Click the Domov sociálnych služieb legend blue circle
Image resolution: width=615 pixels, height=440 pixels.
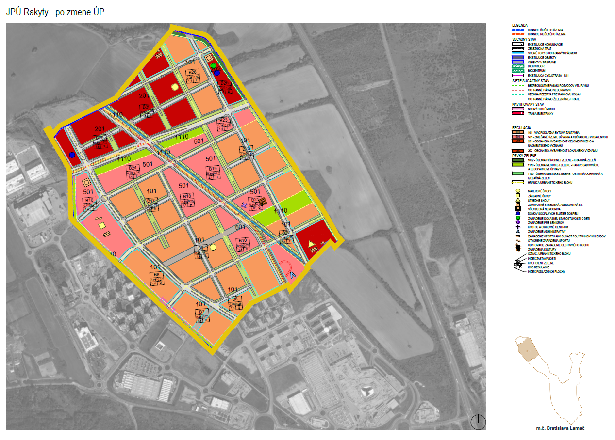coord(518,213)
